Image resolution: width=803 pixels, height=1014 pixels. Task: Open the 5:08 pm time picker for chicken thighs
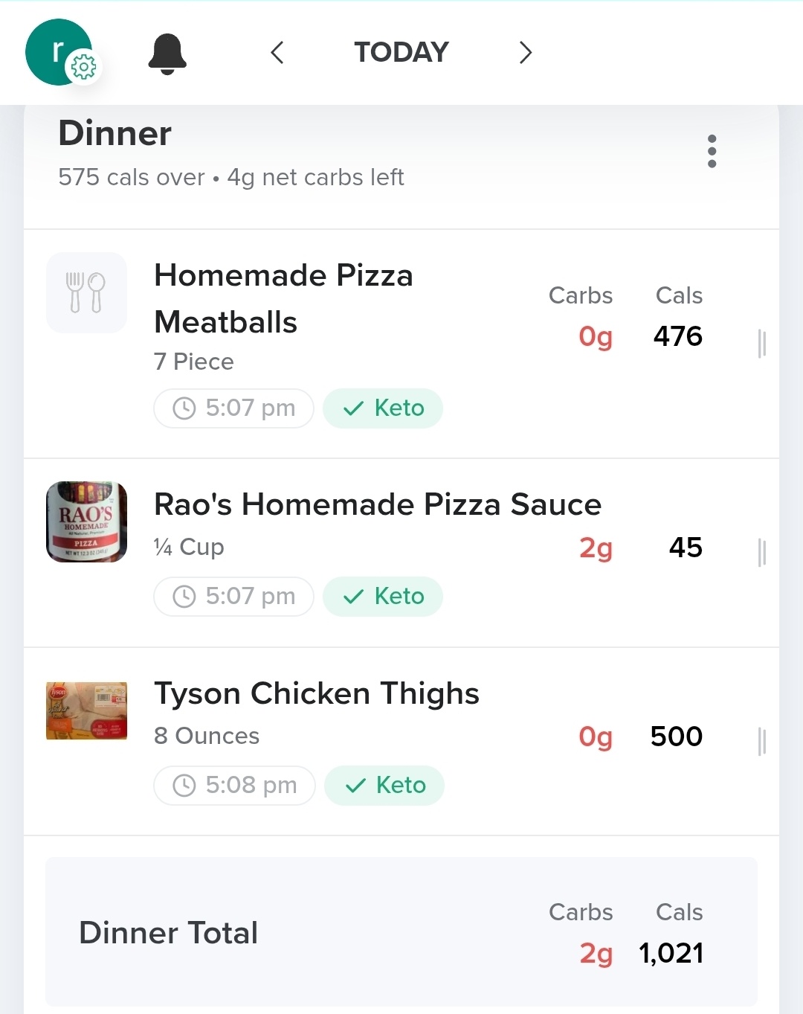click(x=234, y=786)
